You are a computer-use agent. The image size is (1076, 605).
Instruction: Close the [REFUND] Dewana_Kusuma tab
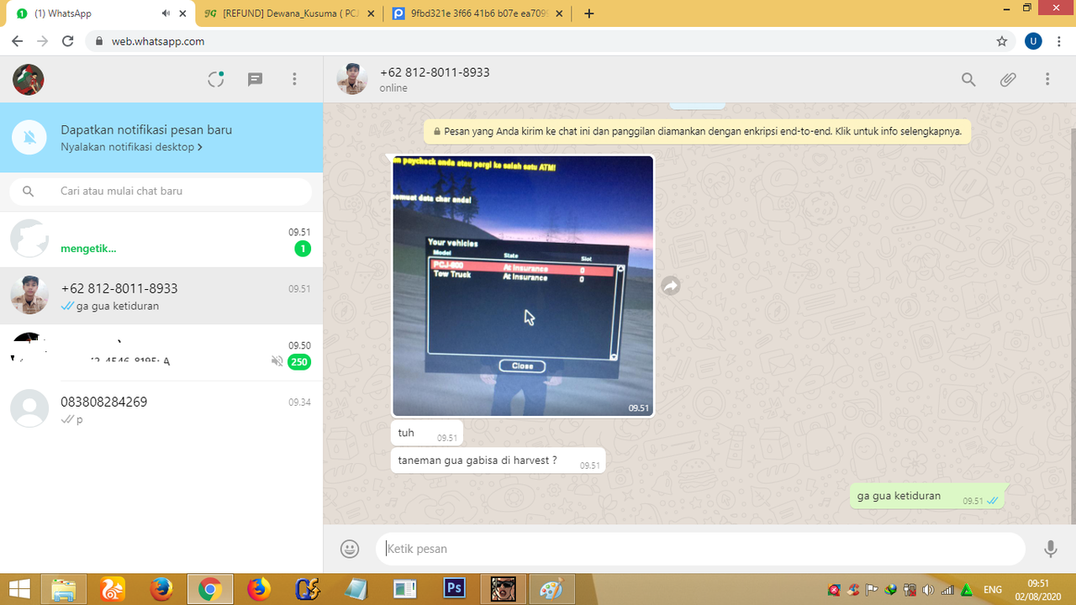coord(371,13)
